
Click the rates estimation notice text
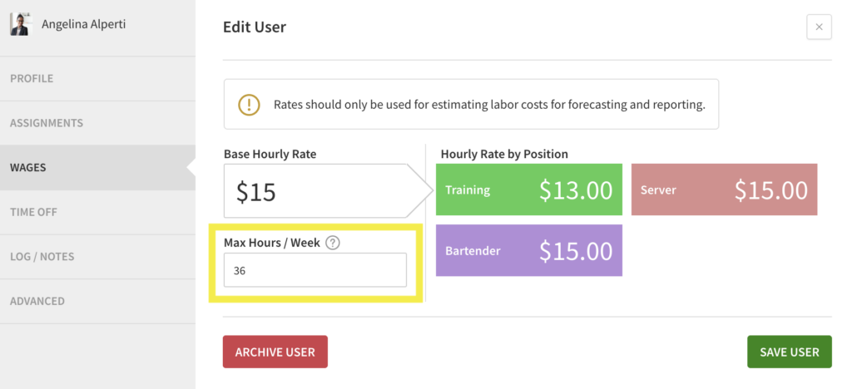489,105
